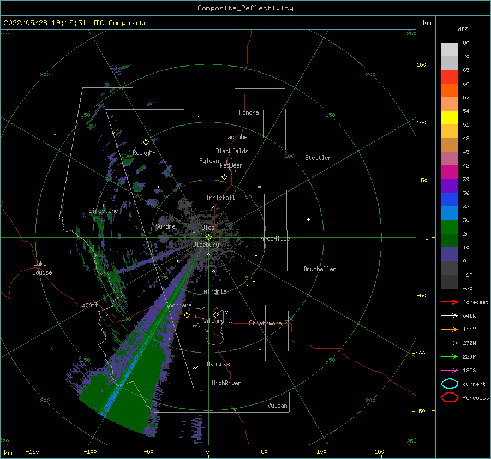
Task: Click the purple 10 dBZ color swatch
Action: (450, 254)
